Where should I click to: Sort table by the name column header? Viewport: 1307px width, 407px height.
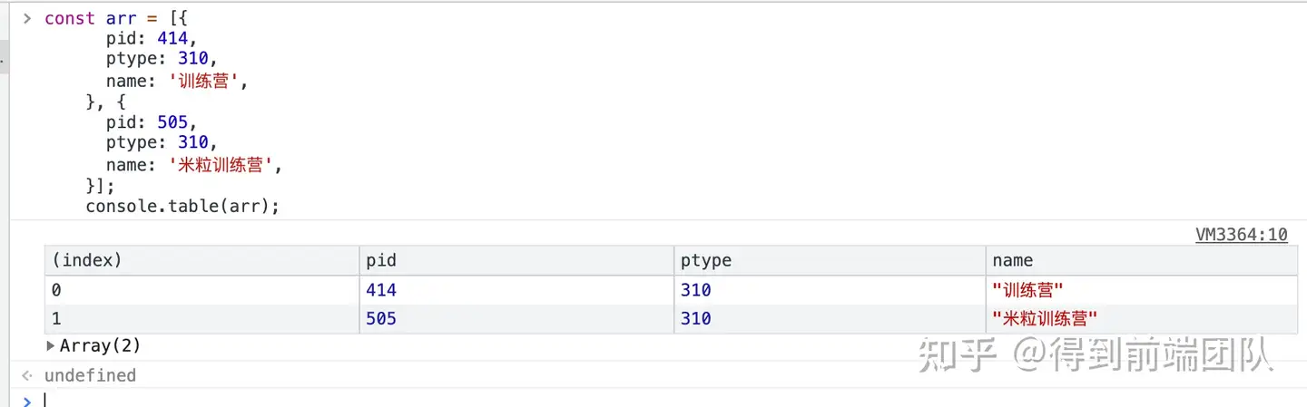1012,261
